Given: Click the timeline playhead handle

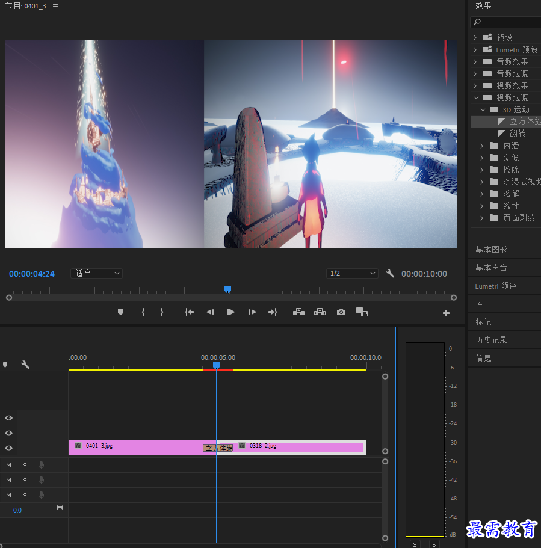Looking at the screenshot, I should [216, 365].
